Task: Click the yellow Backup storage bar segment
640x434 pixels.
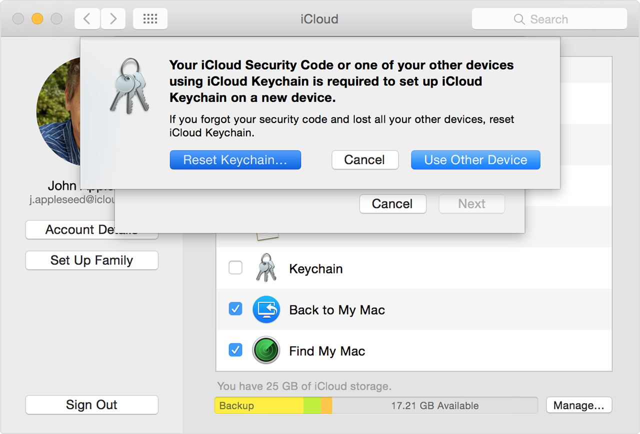Action: coord(258,405)
